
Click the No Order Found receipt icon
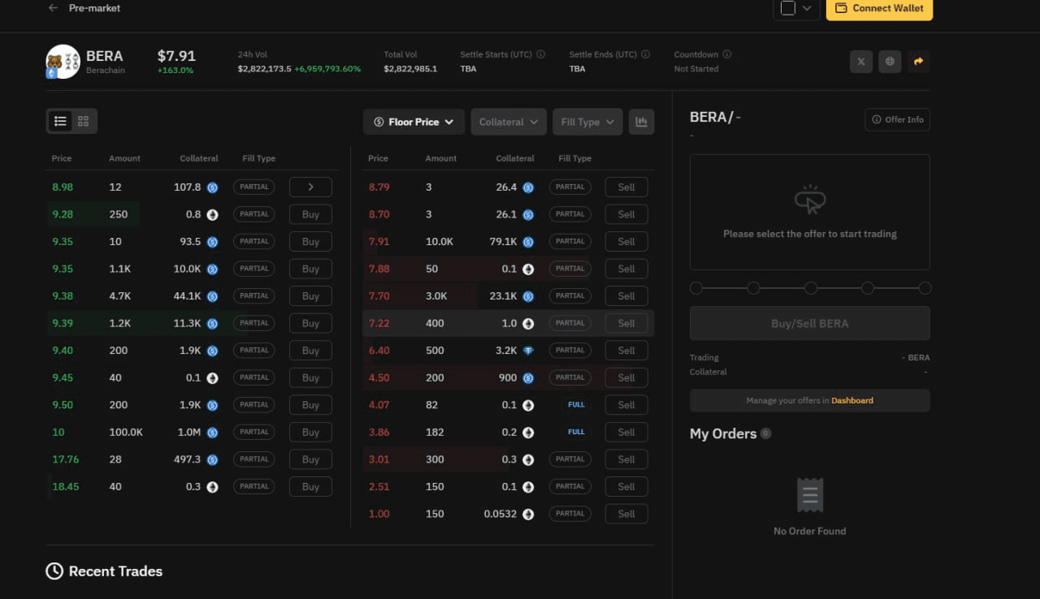point(810,495)
